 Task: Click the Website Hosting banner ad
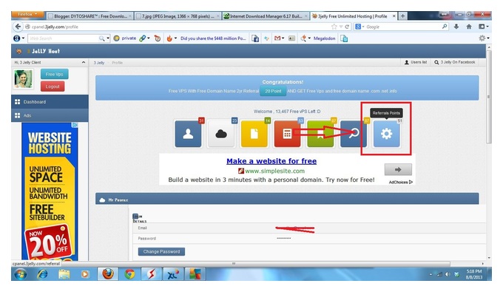click(x=50, y=191)
